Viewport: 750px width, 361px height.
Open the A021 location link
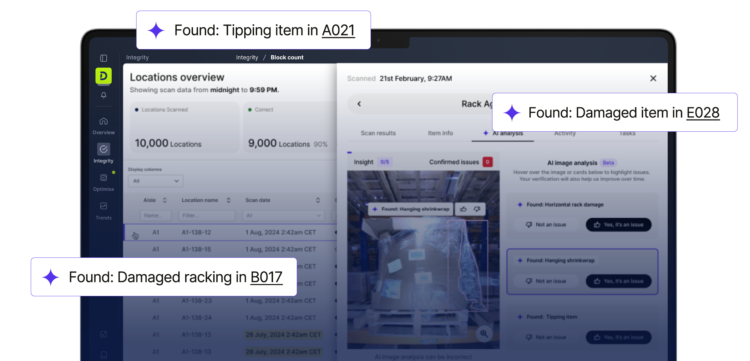point(338,31)
